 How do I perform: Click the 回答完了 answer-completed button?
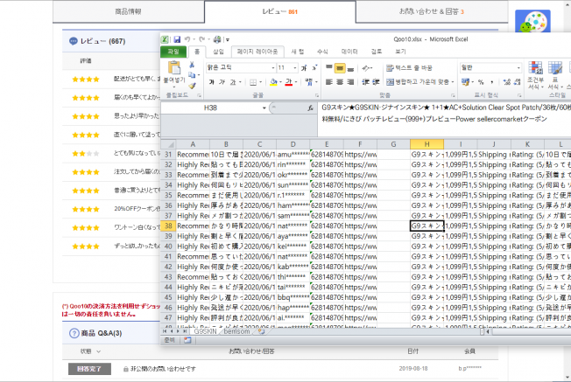pos(90,369)
